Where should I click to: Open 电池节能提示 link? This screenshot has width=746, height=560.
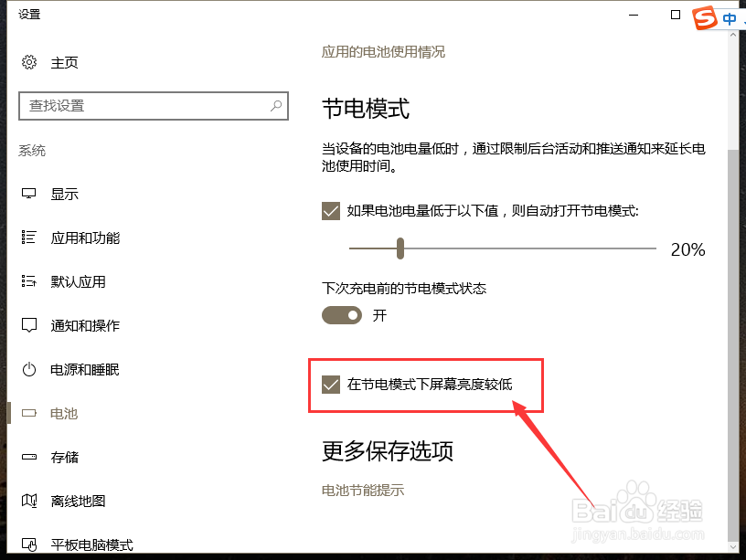coord(363,491)
